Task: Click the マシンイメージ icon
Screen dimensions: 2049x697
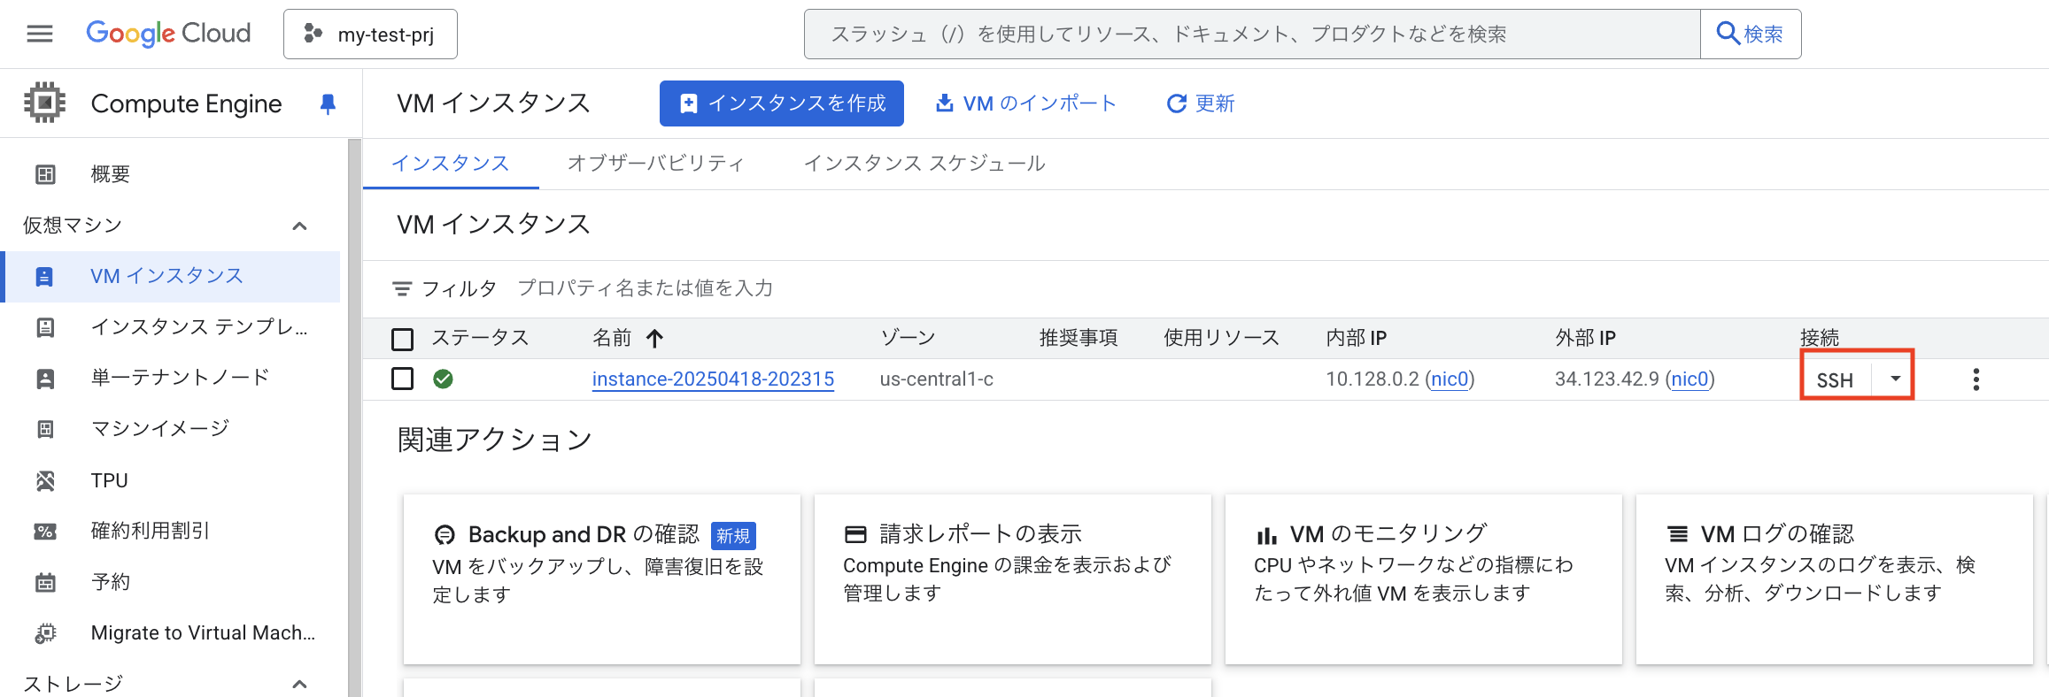Action: (x=45, y=429)
